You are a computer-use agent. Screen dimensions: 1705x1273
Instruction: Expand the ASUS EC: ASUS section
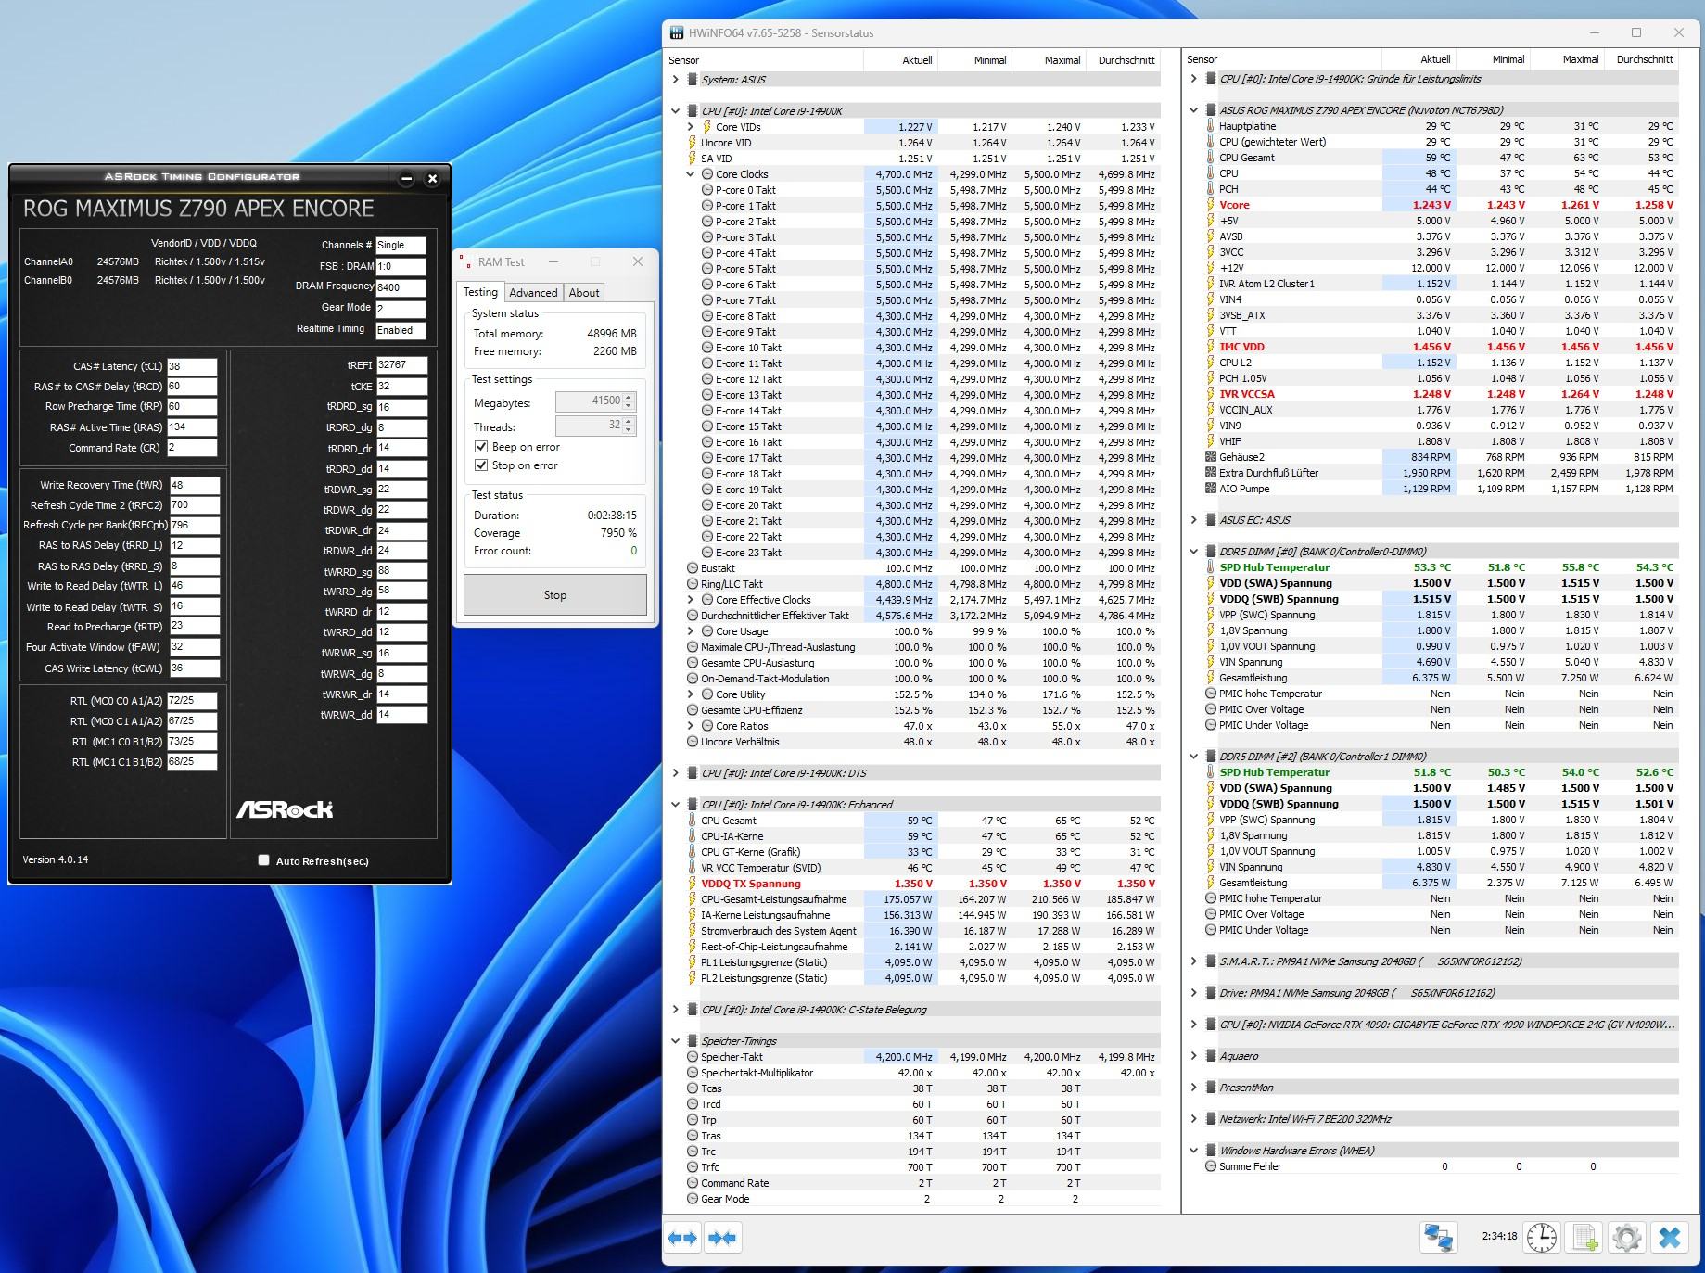(1193, 520)
